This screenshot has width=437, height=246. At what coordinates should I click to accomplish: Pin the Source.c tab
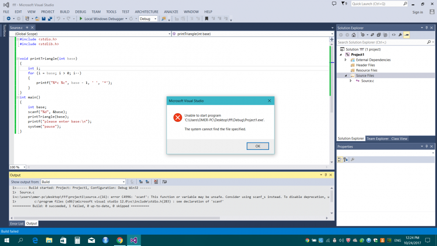27,28
